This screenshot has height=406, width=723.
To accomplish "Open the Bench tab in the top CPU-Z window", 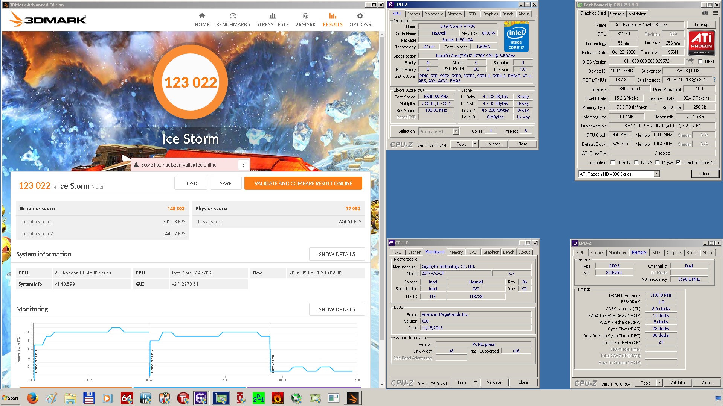I will [x=508, y=14].
